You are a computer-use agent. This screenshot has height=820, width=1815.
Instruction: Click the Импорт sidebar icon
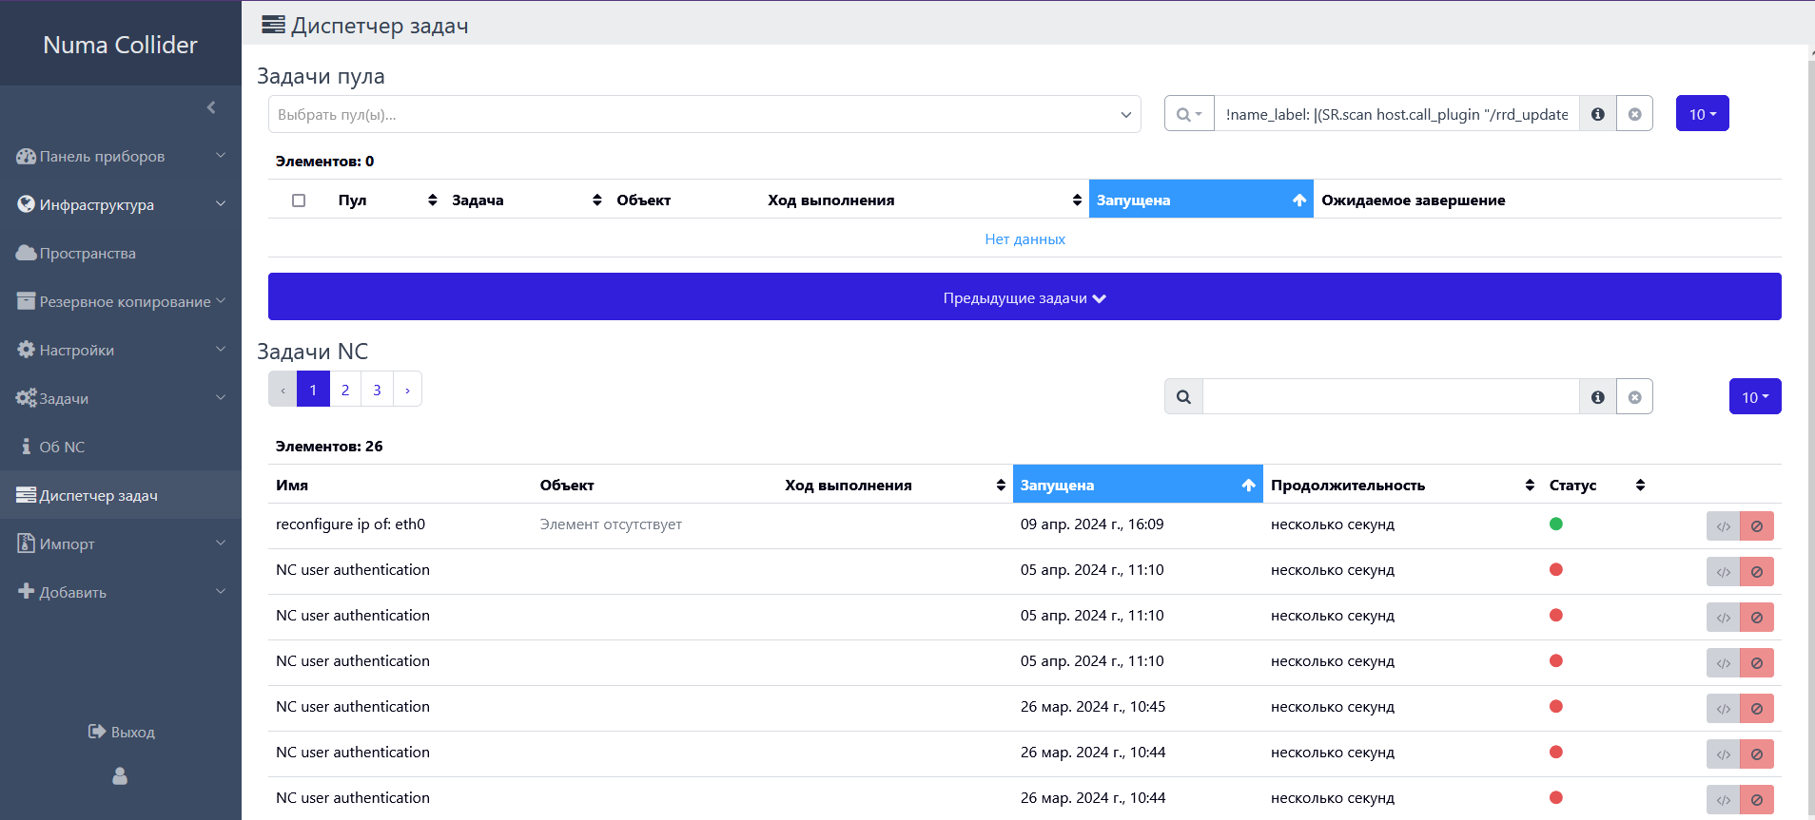point(26,543)
